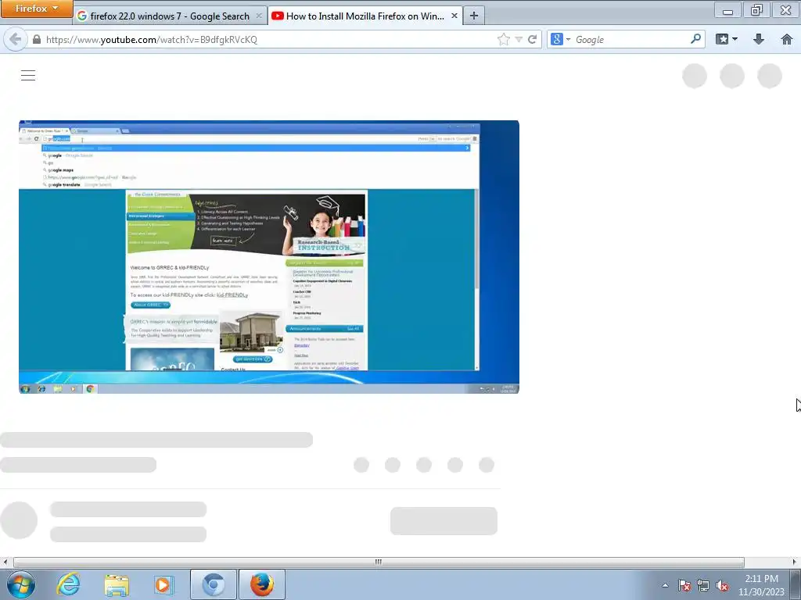Bookmark this page with the star icon

(x=503, y=39)
